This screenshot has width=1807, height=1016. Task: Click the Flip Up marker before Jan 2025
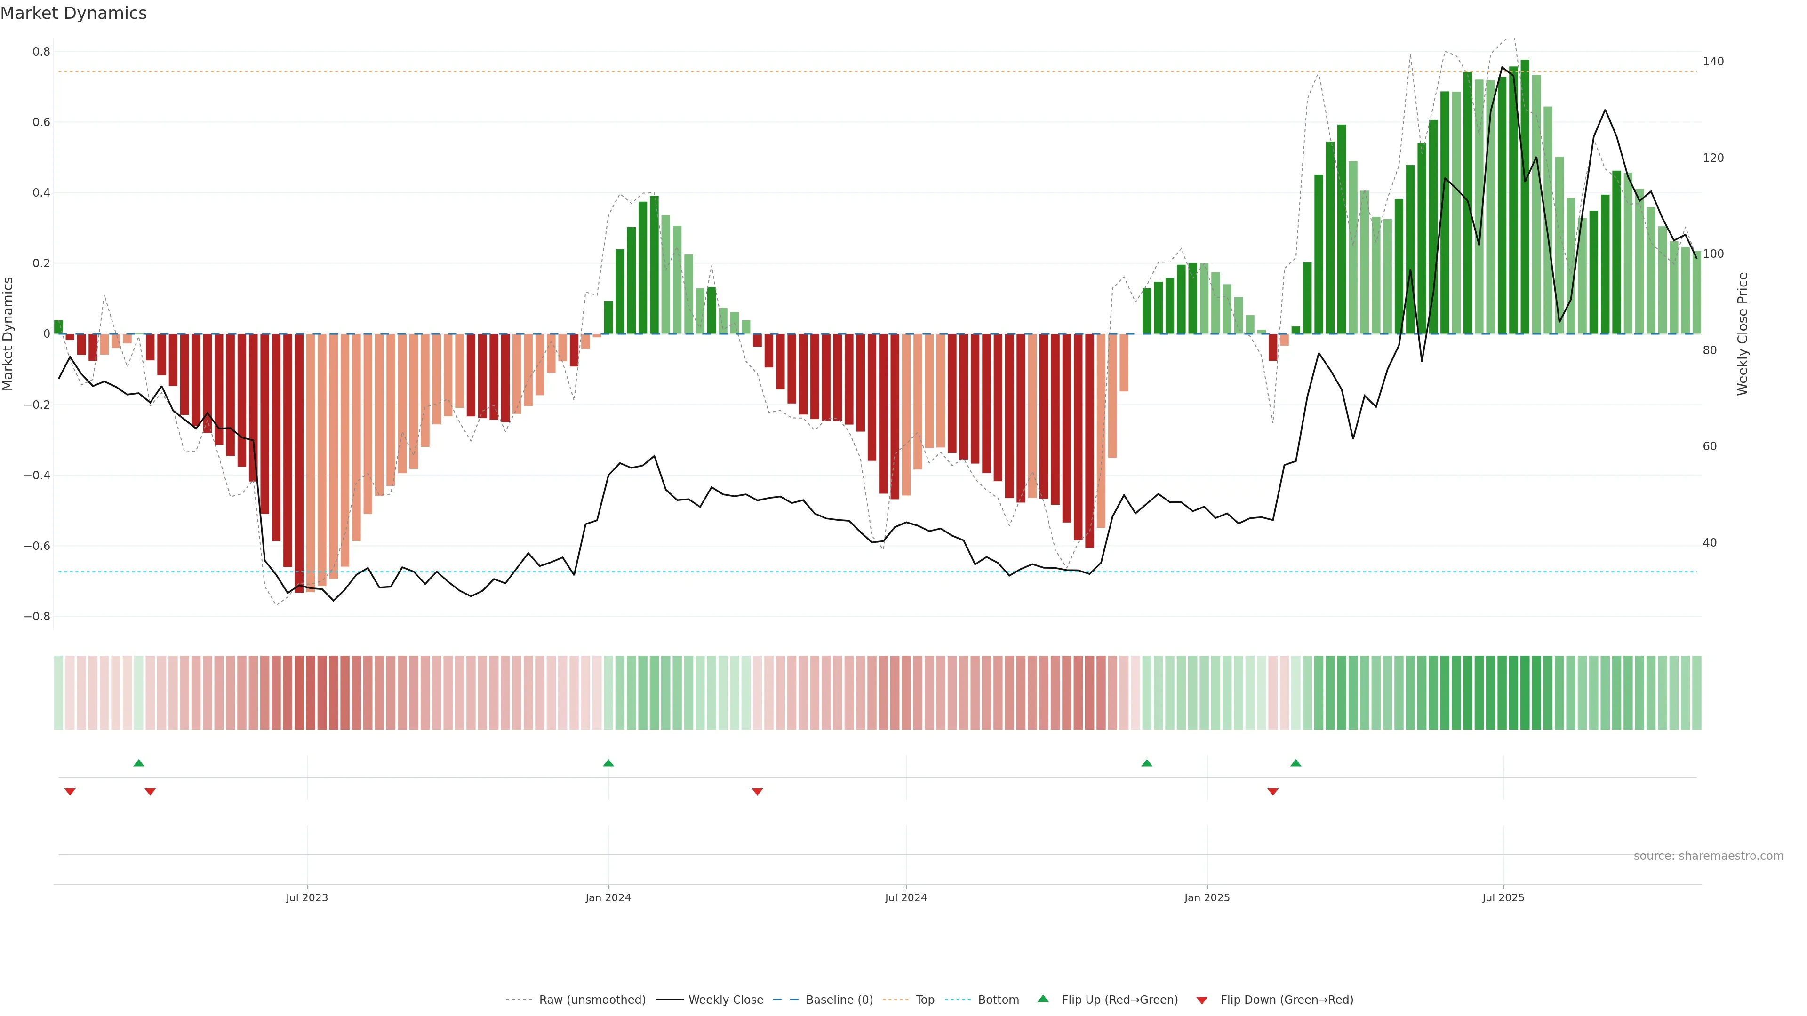(1147, 763)
